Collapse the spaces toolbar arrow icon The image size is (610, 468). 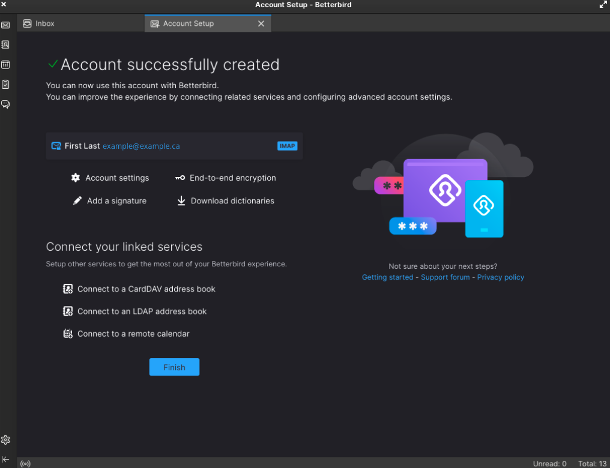point(5,460)
